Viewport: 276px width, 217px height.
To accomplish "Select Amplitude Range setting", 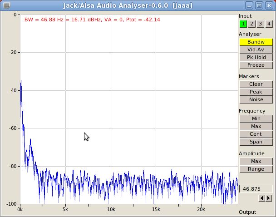I will (x=256, y=169).
